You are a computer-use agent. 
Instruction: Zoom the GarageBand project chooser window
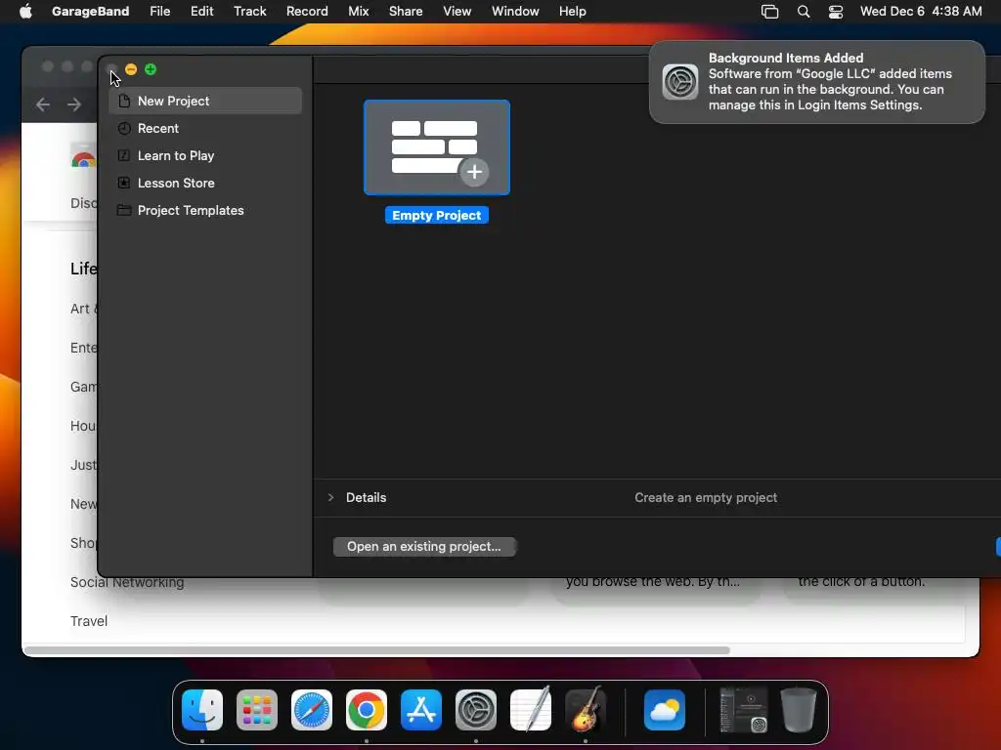(151, 69)
